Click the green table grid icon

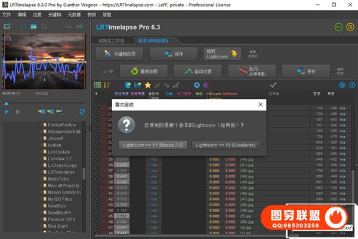(x=98, y=85)
